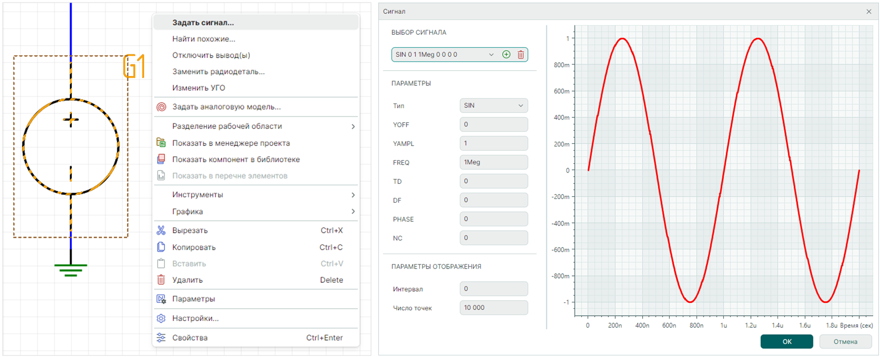Click the Settings gear icon
This screenshot has height=357, width=880.
pyautogui.click(x=161, y=318)
